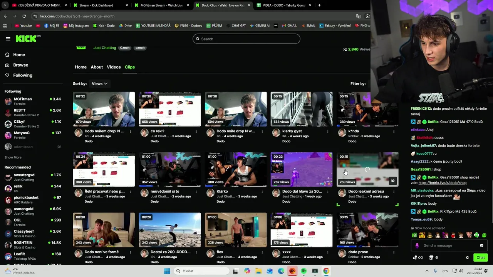This screenshot has height=277, width=493.
Task: Open the 'co rekl?' clip thumbnail
Action: (x=170, y=109)
